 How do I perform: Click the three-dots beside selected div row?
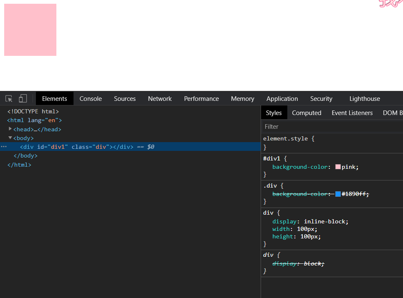click(x=4, y=147)
